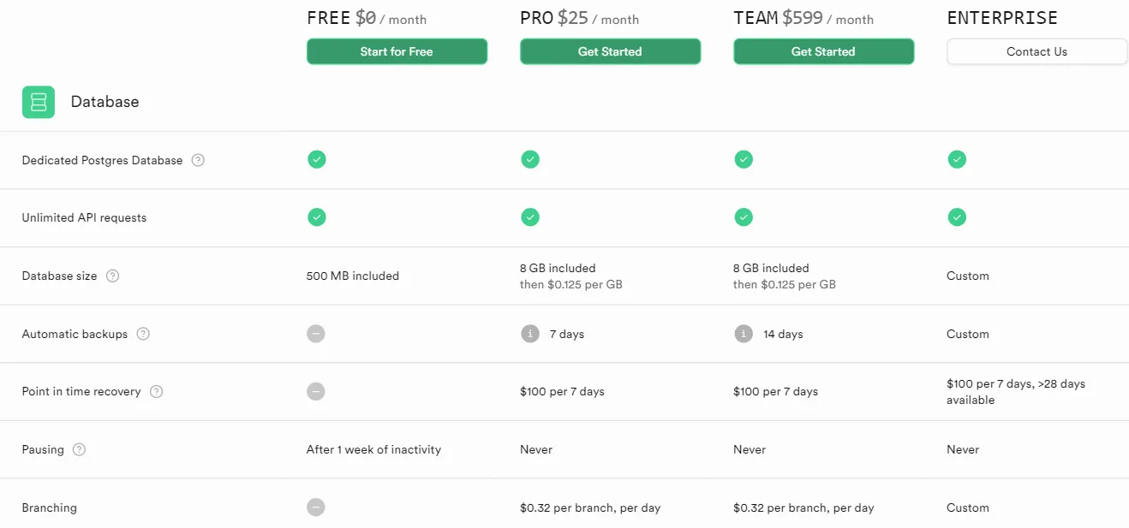This screenshot has width=1129, height=528.
Task: Click info icon beside 14 days backups
Action: pos(744,334)
